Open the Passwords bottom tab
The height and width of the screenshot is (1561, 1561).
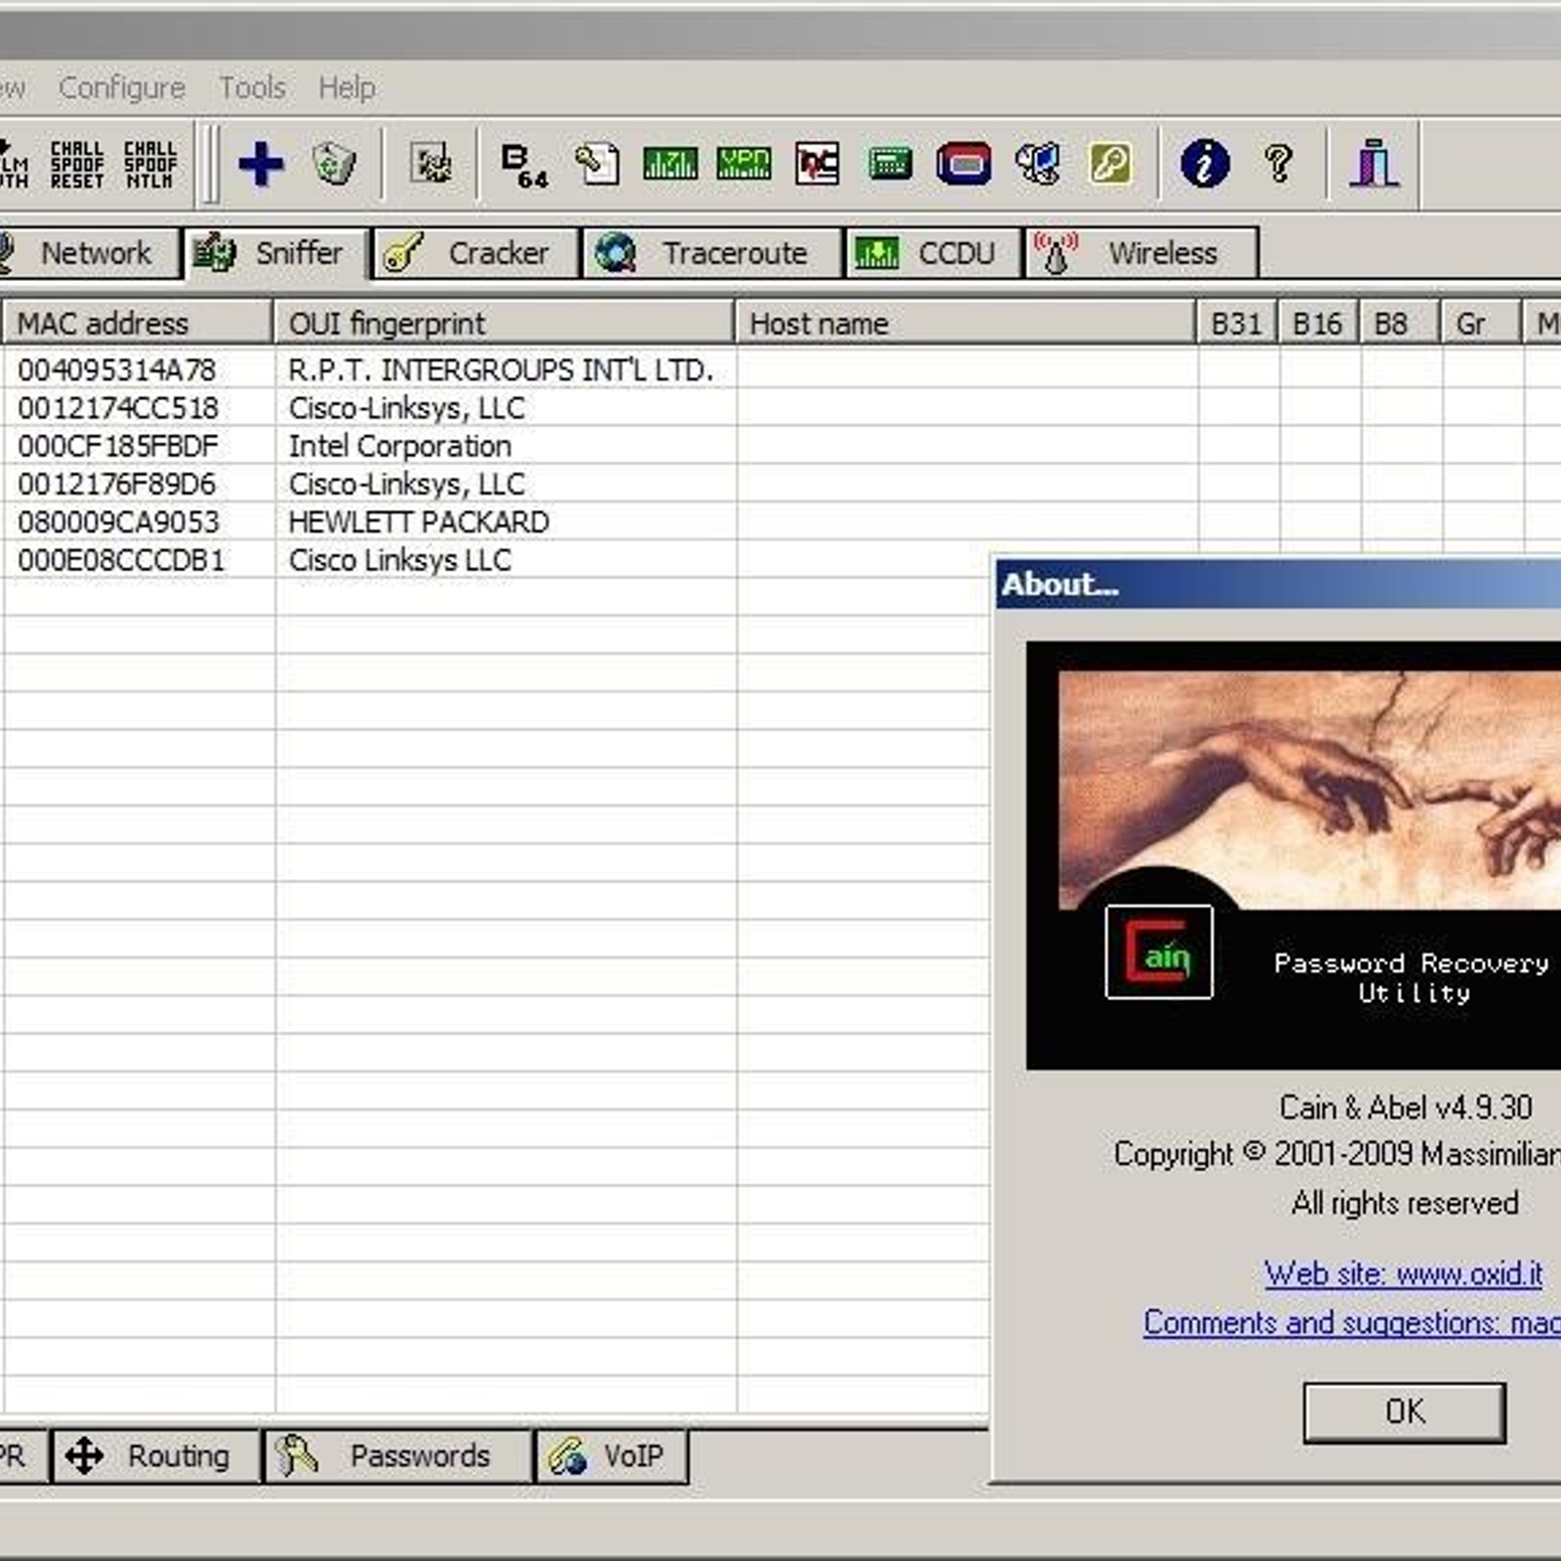[x=398, y=1456]
